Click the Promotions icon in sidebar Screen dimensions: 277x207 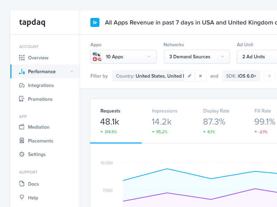click(22, 99)
